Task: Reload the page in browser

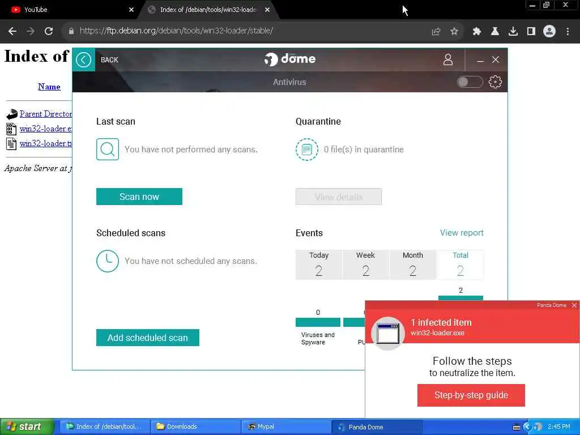Action: tap(49, 31)
